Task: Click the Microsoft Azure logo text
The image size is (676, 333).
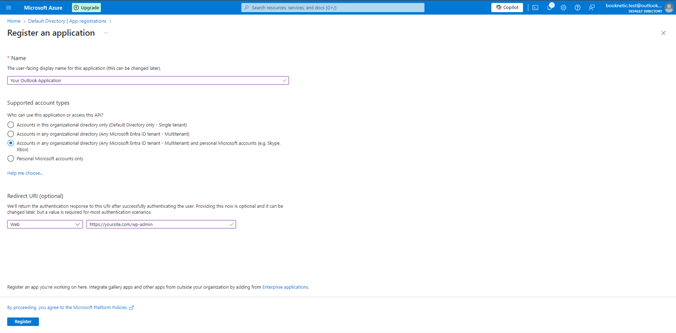Action: pos(43,7)
